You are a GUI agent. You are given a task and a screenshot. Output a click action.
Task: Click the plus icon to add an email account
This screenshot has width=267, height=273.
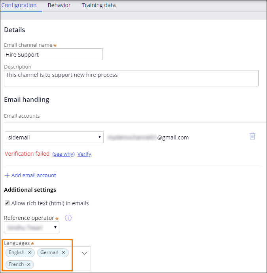click(7, 175)
